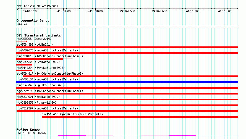Click ruler position 241078600
Viewport: 246px width, 139px height.
click(159, 11)
